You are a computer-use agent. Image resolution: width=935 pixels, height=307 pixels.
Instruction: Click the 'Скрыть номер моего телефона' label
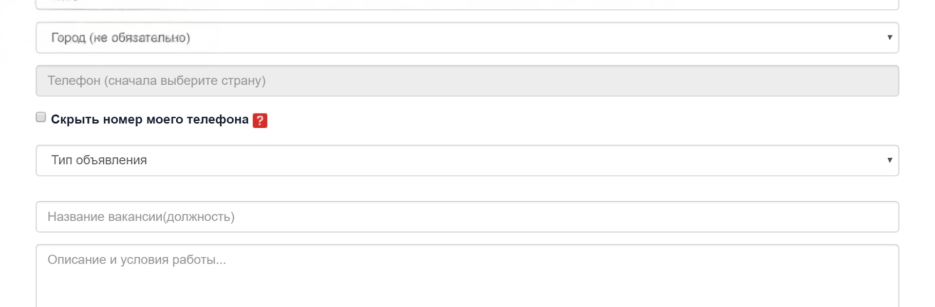click(x=149, y=120)
